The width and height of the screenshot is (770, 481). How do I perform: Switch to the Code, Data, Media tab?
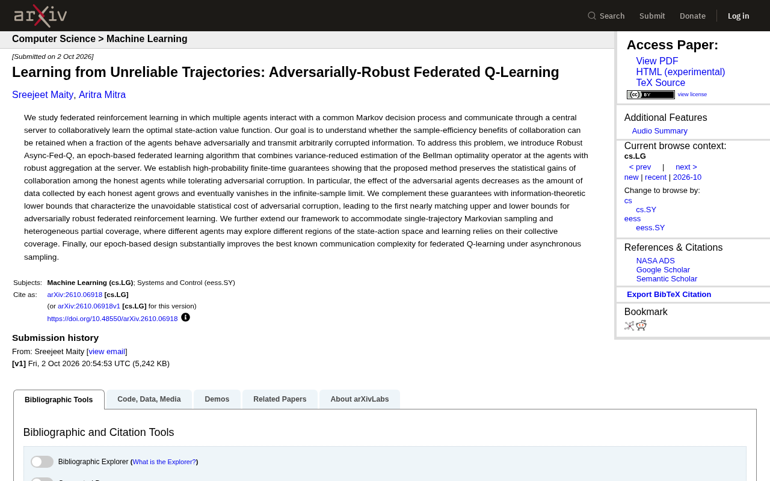point(149,399)
